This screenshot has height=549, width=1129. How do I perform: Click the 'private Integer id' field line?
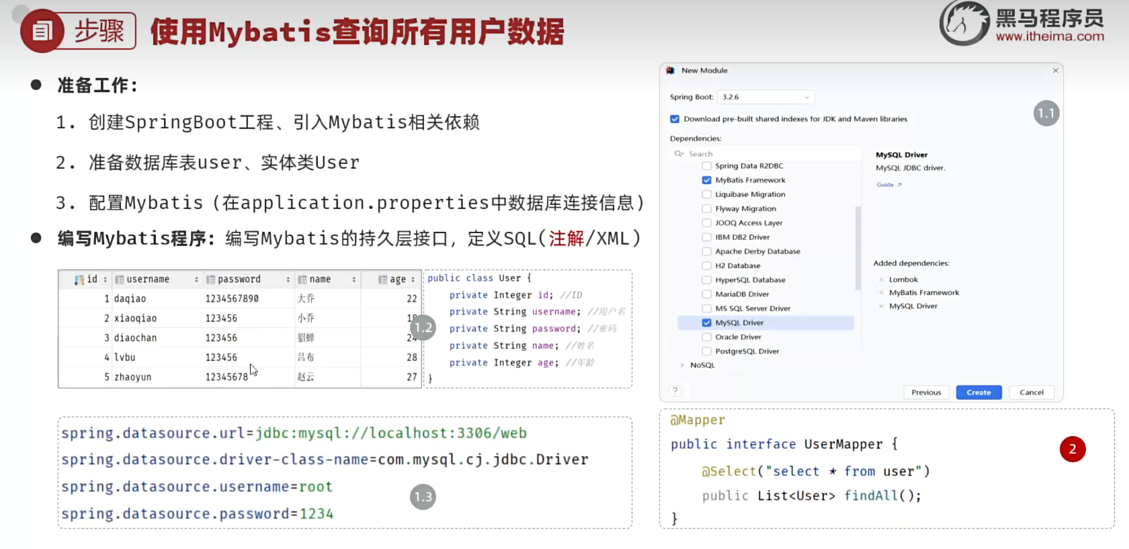click(x=515, y=295)
